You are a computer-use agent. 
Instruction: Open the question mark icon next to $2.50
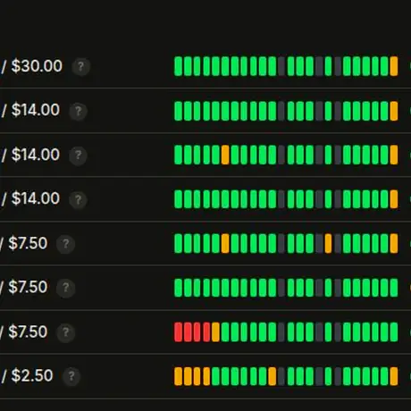[x=71, y=376]
